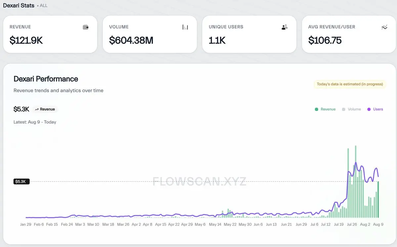The width and height of the screenshot is (397, 247).
Task: Toggle the Users series in chart legend
Action: pyautogui.click(x=375, y=109)
